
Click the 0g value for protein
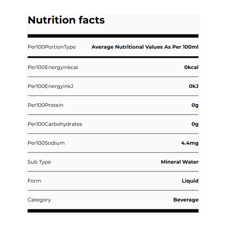[195, 105]
